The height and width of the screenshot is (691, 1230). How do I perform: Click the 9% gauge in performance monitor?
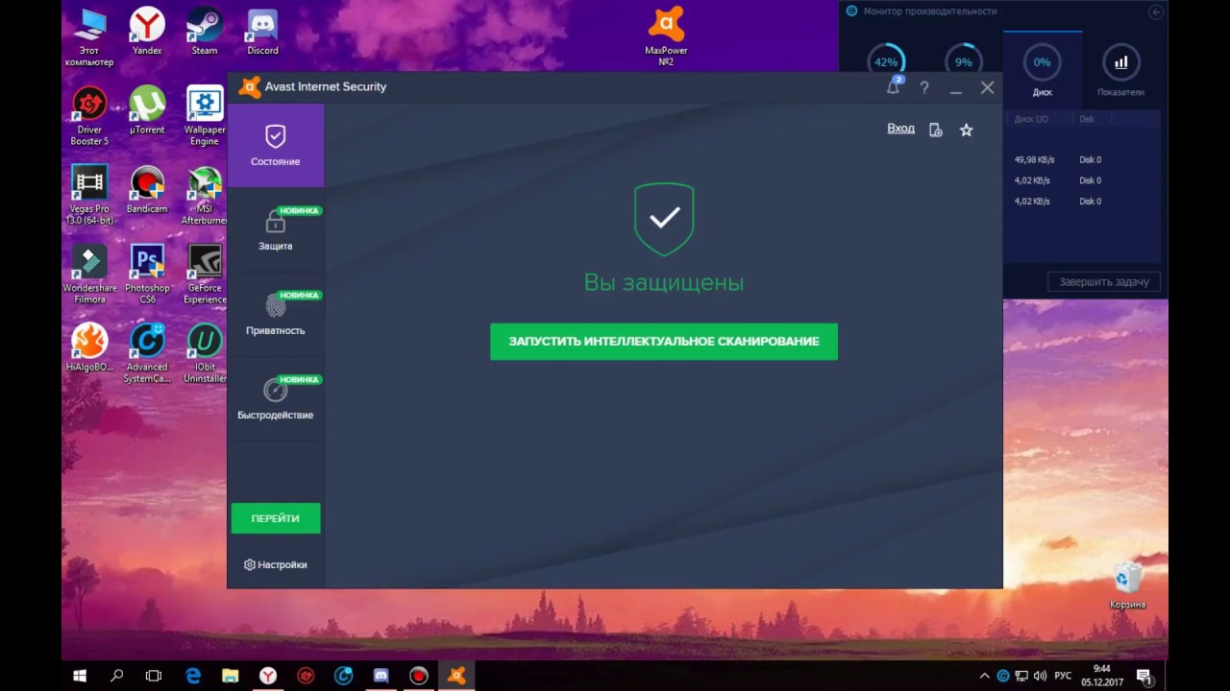[963, 61]
